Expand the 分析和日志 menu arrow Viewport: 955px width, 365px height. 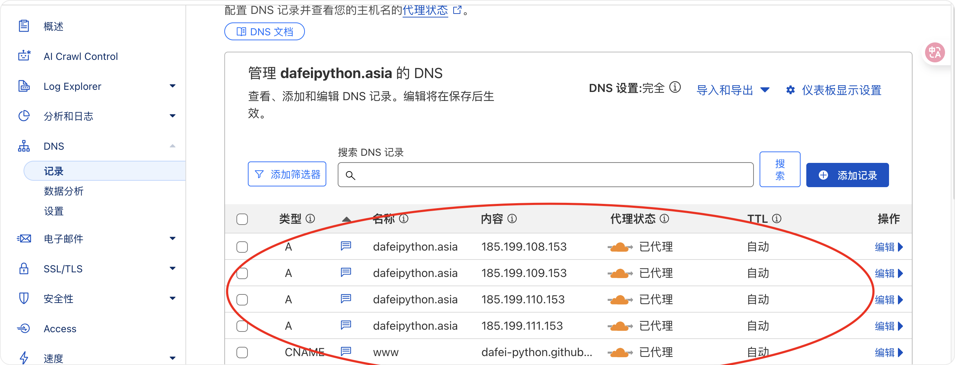pos(172,116)
